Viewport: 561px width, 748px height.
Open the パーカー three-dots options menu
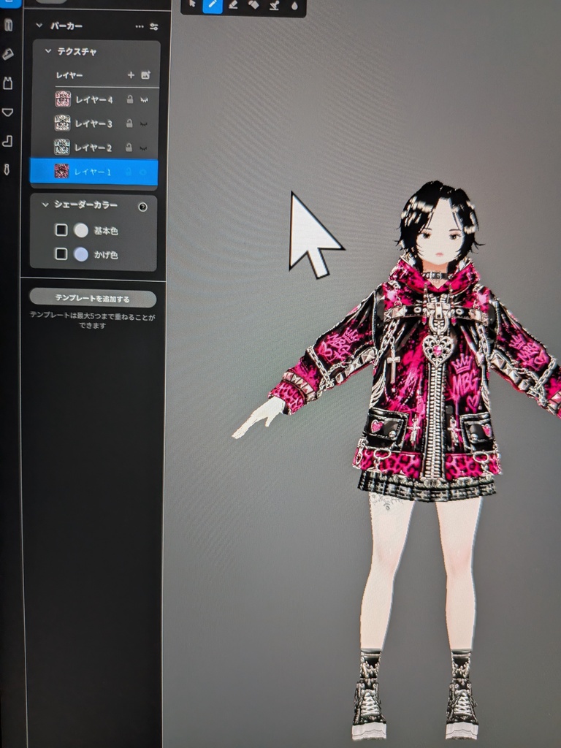[139, 27]
